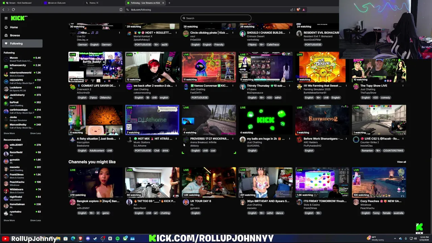Click View all for Channels you might like
The width and height of the screenshot is (432, 243).
pos(401,162)
